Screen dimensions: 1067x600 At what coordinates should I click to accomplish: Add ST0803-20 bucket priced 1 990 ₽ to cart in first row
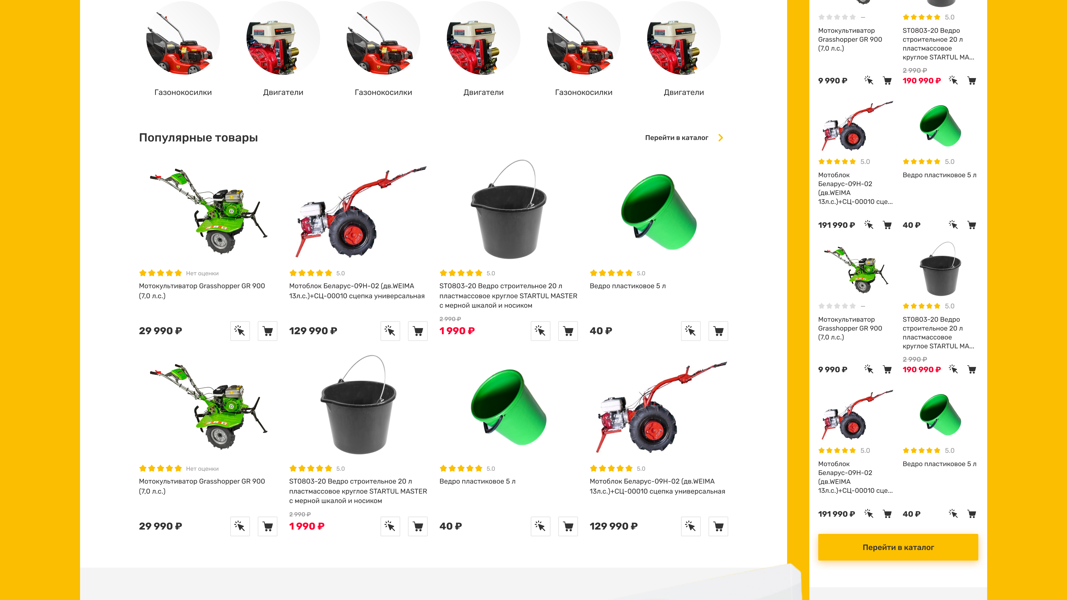tap(568, 331)
